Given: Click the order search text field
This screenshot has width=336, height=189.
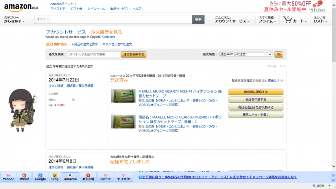Looking at the screenshot, I should (x=94, y=54).
